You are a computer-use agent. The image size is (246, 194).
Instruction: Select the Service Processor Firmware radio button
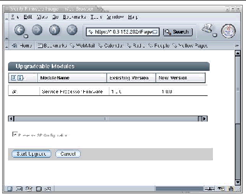pyautogui.click(x=14, y=92)
